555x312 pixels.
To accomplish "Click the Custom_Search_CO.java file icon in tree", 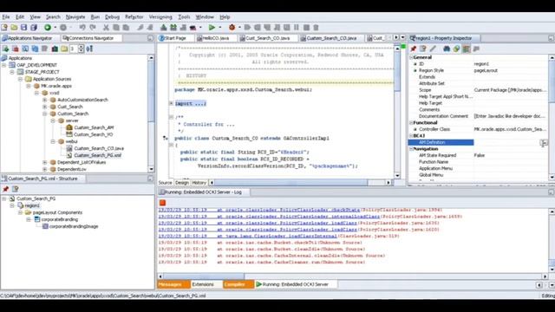I will point(69,148).
